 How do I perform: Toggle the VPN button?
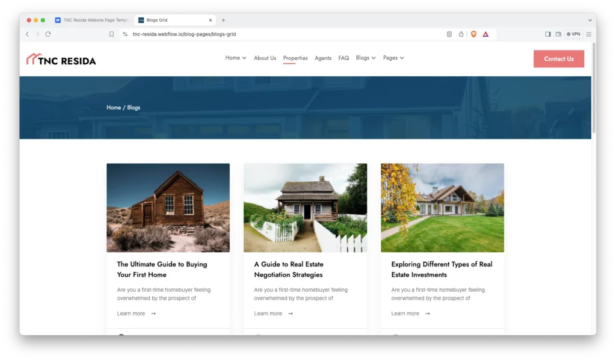[x=573, y=34]
